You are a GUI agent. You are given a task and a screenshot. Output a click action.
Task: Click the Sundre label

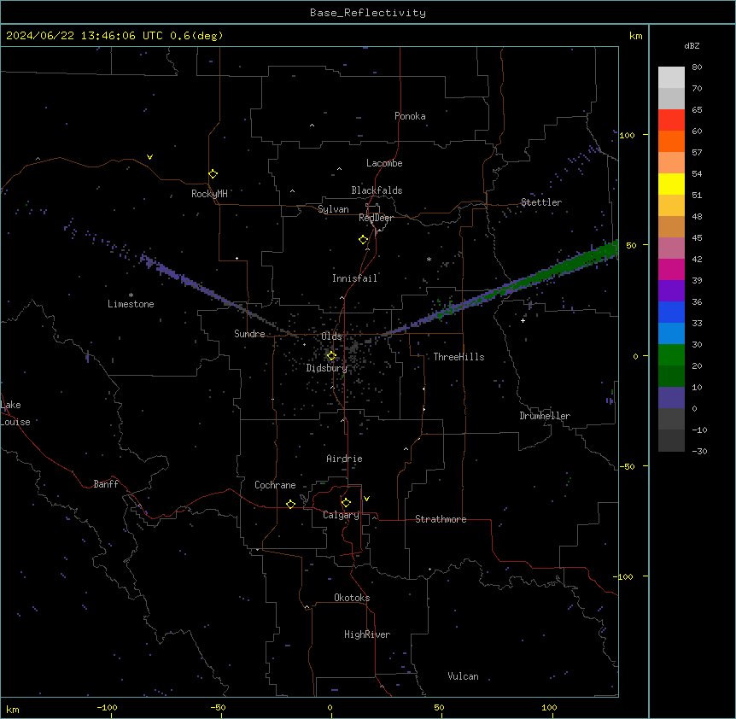click(249, 334)
